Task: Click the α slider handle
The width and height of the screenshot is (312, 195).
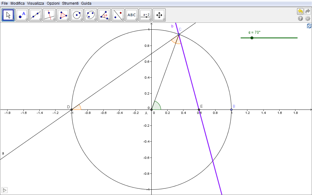Action: click(252, 38)
